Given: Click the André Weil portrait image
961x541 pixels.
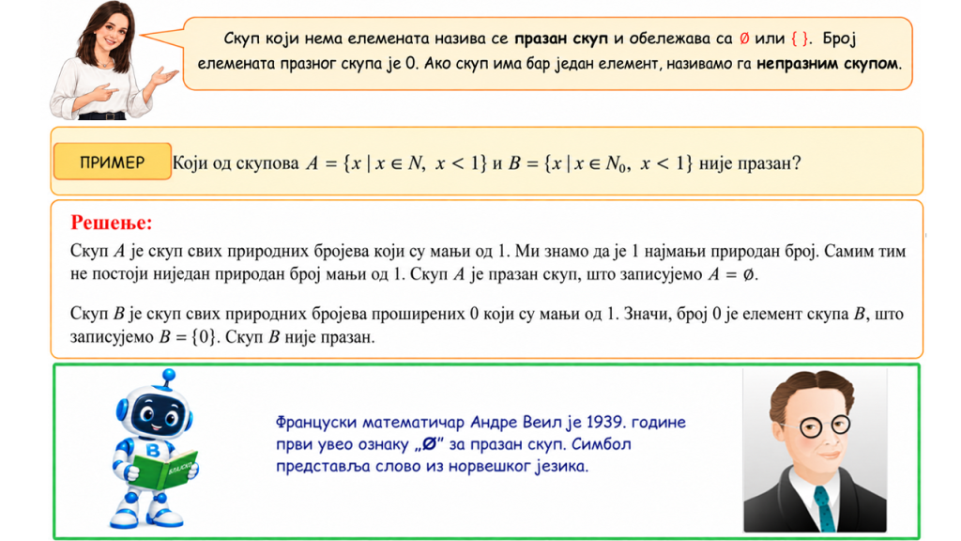Looking at the screenshot, I should pyautogui.click(x=815, y=450).
